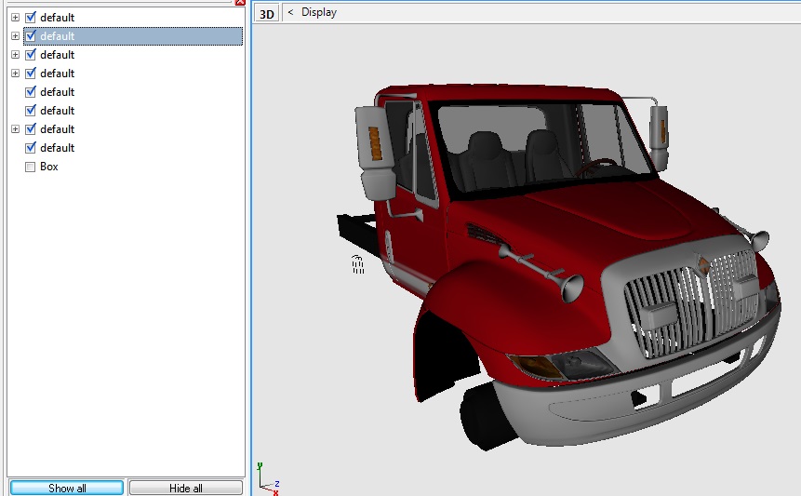Select the first default item label
Image resolution: width=801 pixels, height=496 pixels.
tap(57, 18)
